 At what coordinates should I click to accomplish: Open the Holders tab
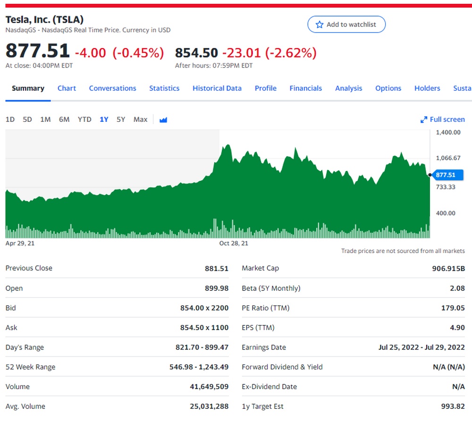pos(427,88)
